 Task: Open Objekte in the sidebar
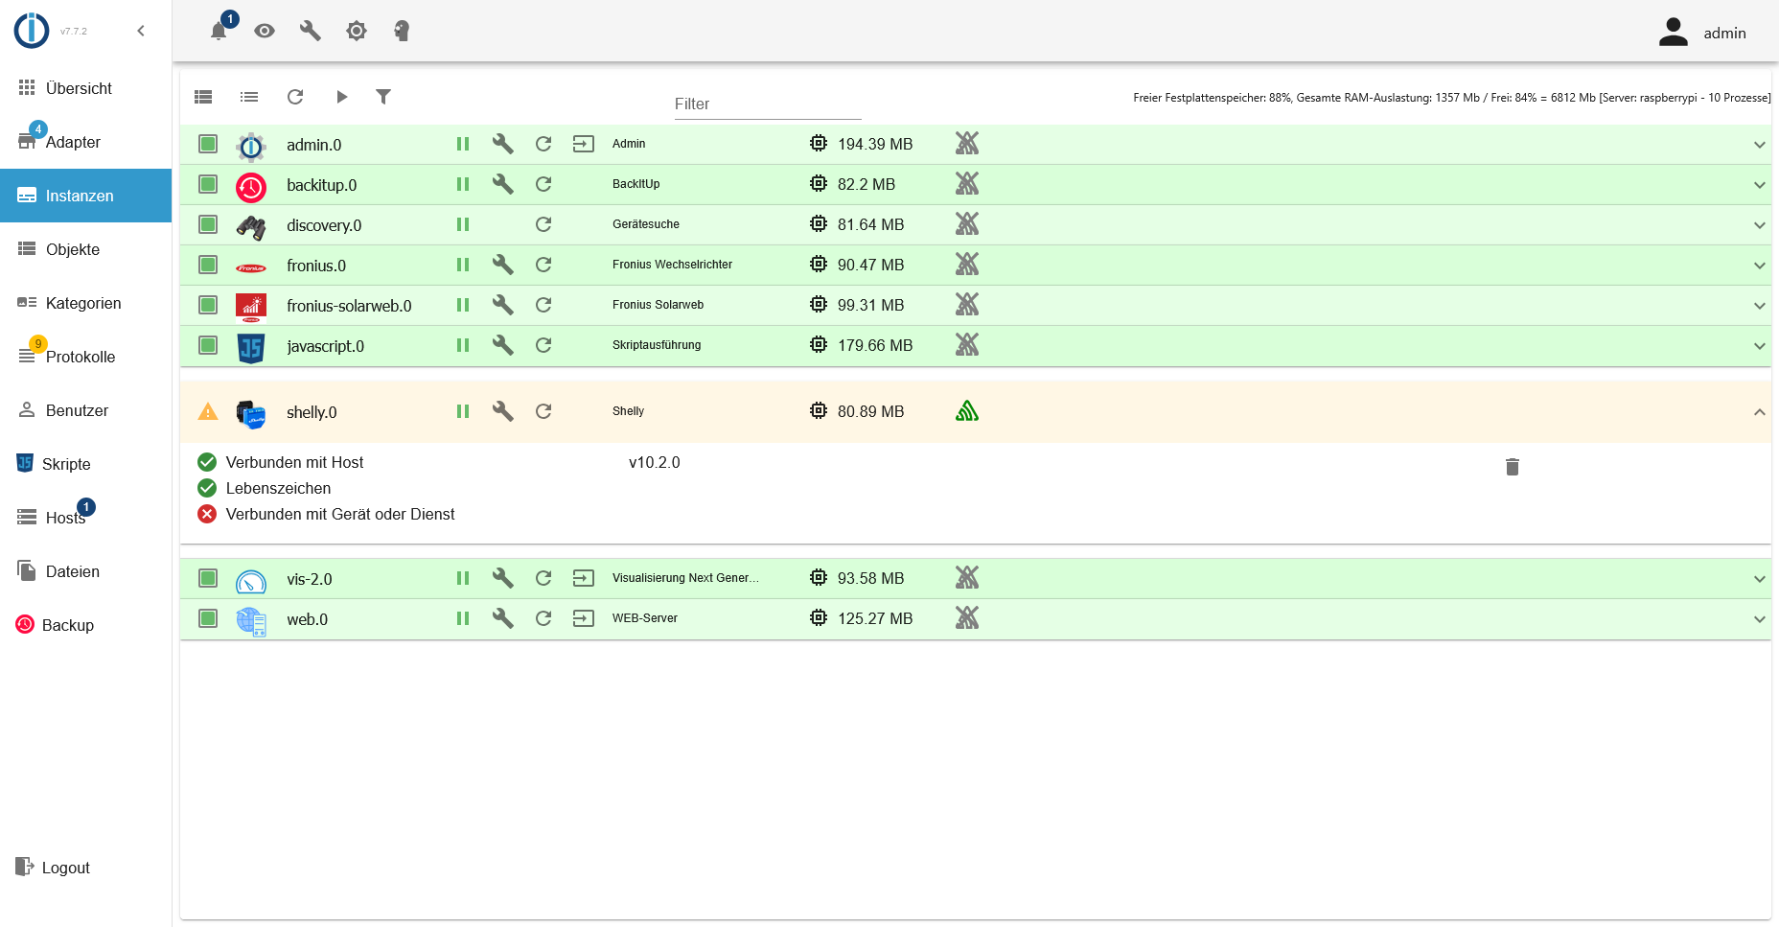point(86,249)
